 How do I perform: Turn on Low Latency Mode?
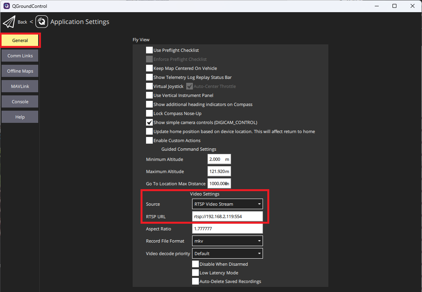(195, 273)
